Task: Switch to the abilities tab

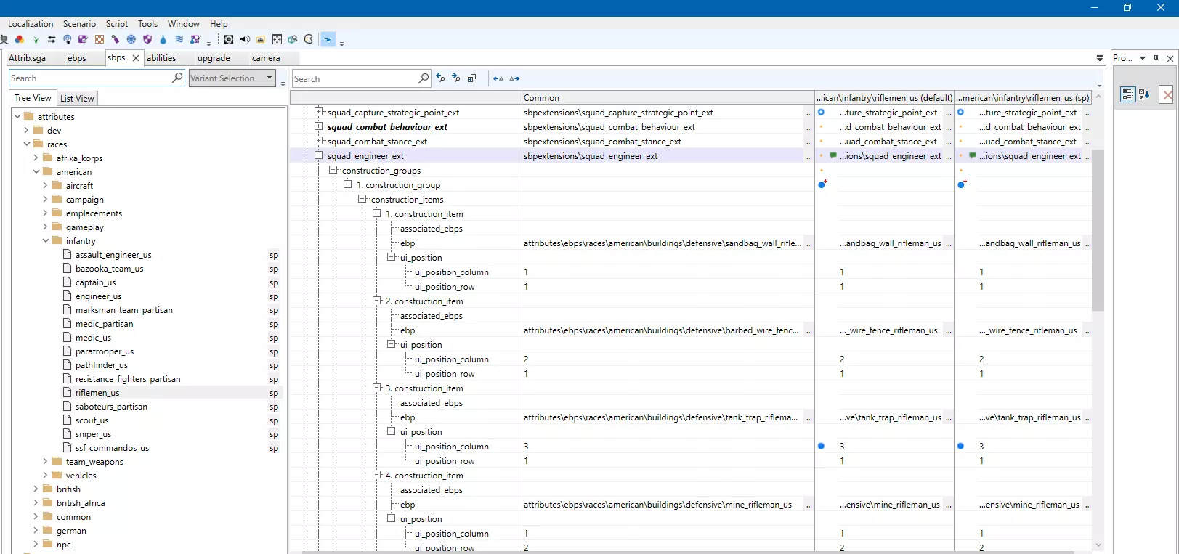Action: coord(161,58)
